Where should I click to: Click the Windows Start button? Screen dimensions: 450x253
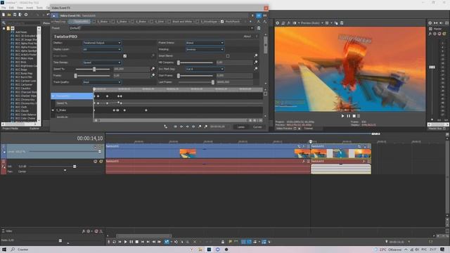click(x=4, y=249)
